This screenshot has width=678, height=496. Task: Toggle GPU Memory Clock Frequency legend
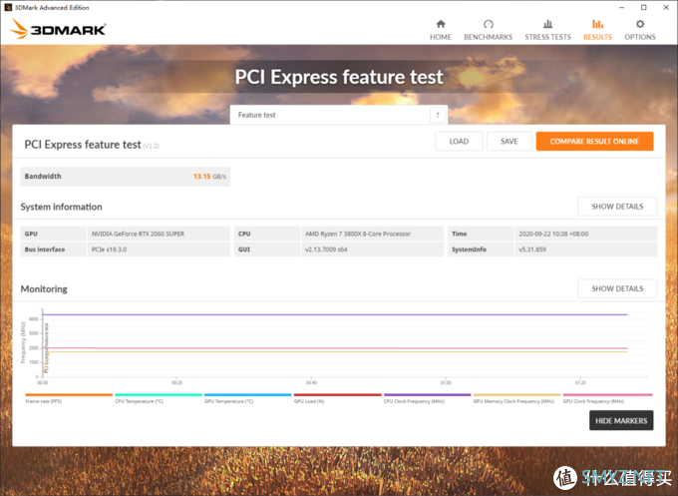tap(516, 398)
